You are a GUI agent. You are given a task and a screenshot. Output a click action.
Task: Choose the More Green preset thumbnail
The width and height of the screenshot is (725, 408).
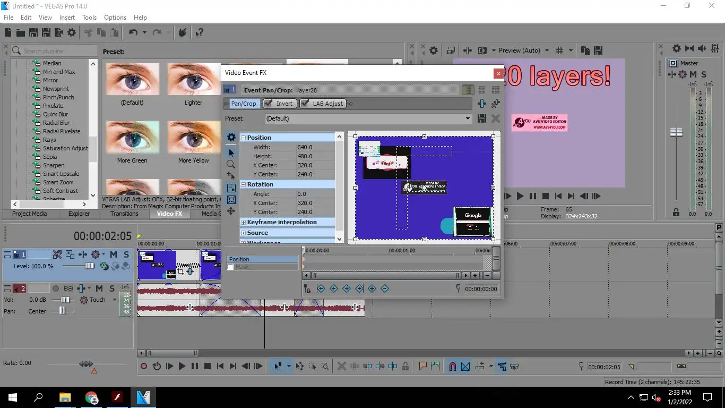coord(132,137)
